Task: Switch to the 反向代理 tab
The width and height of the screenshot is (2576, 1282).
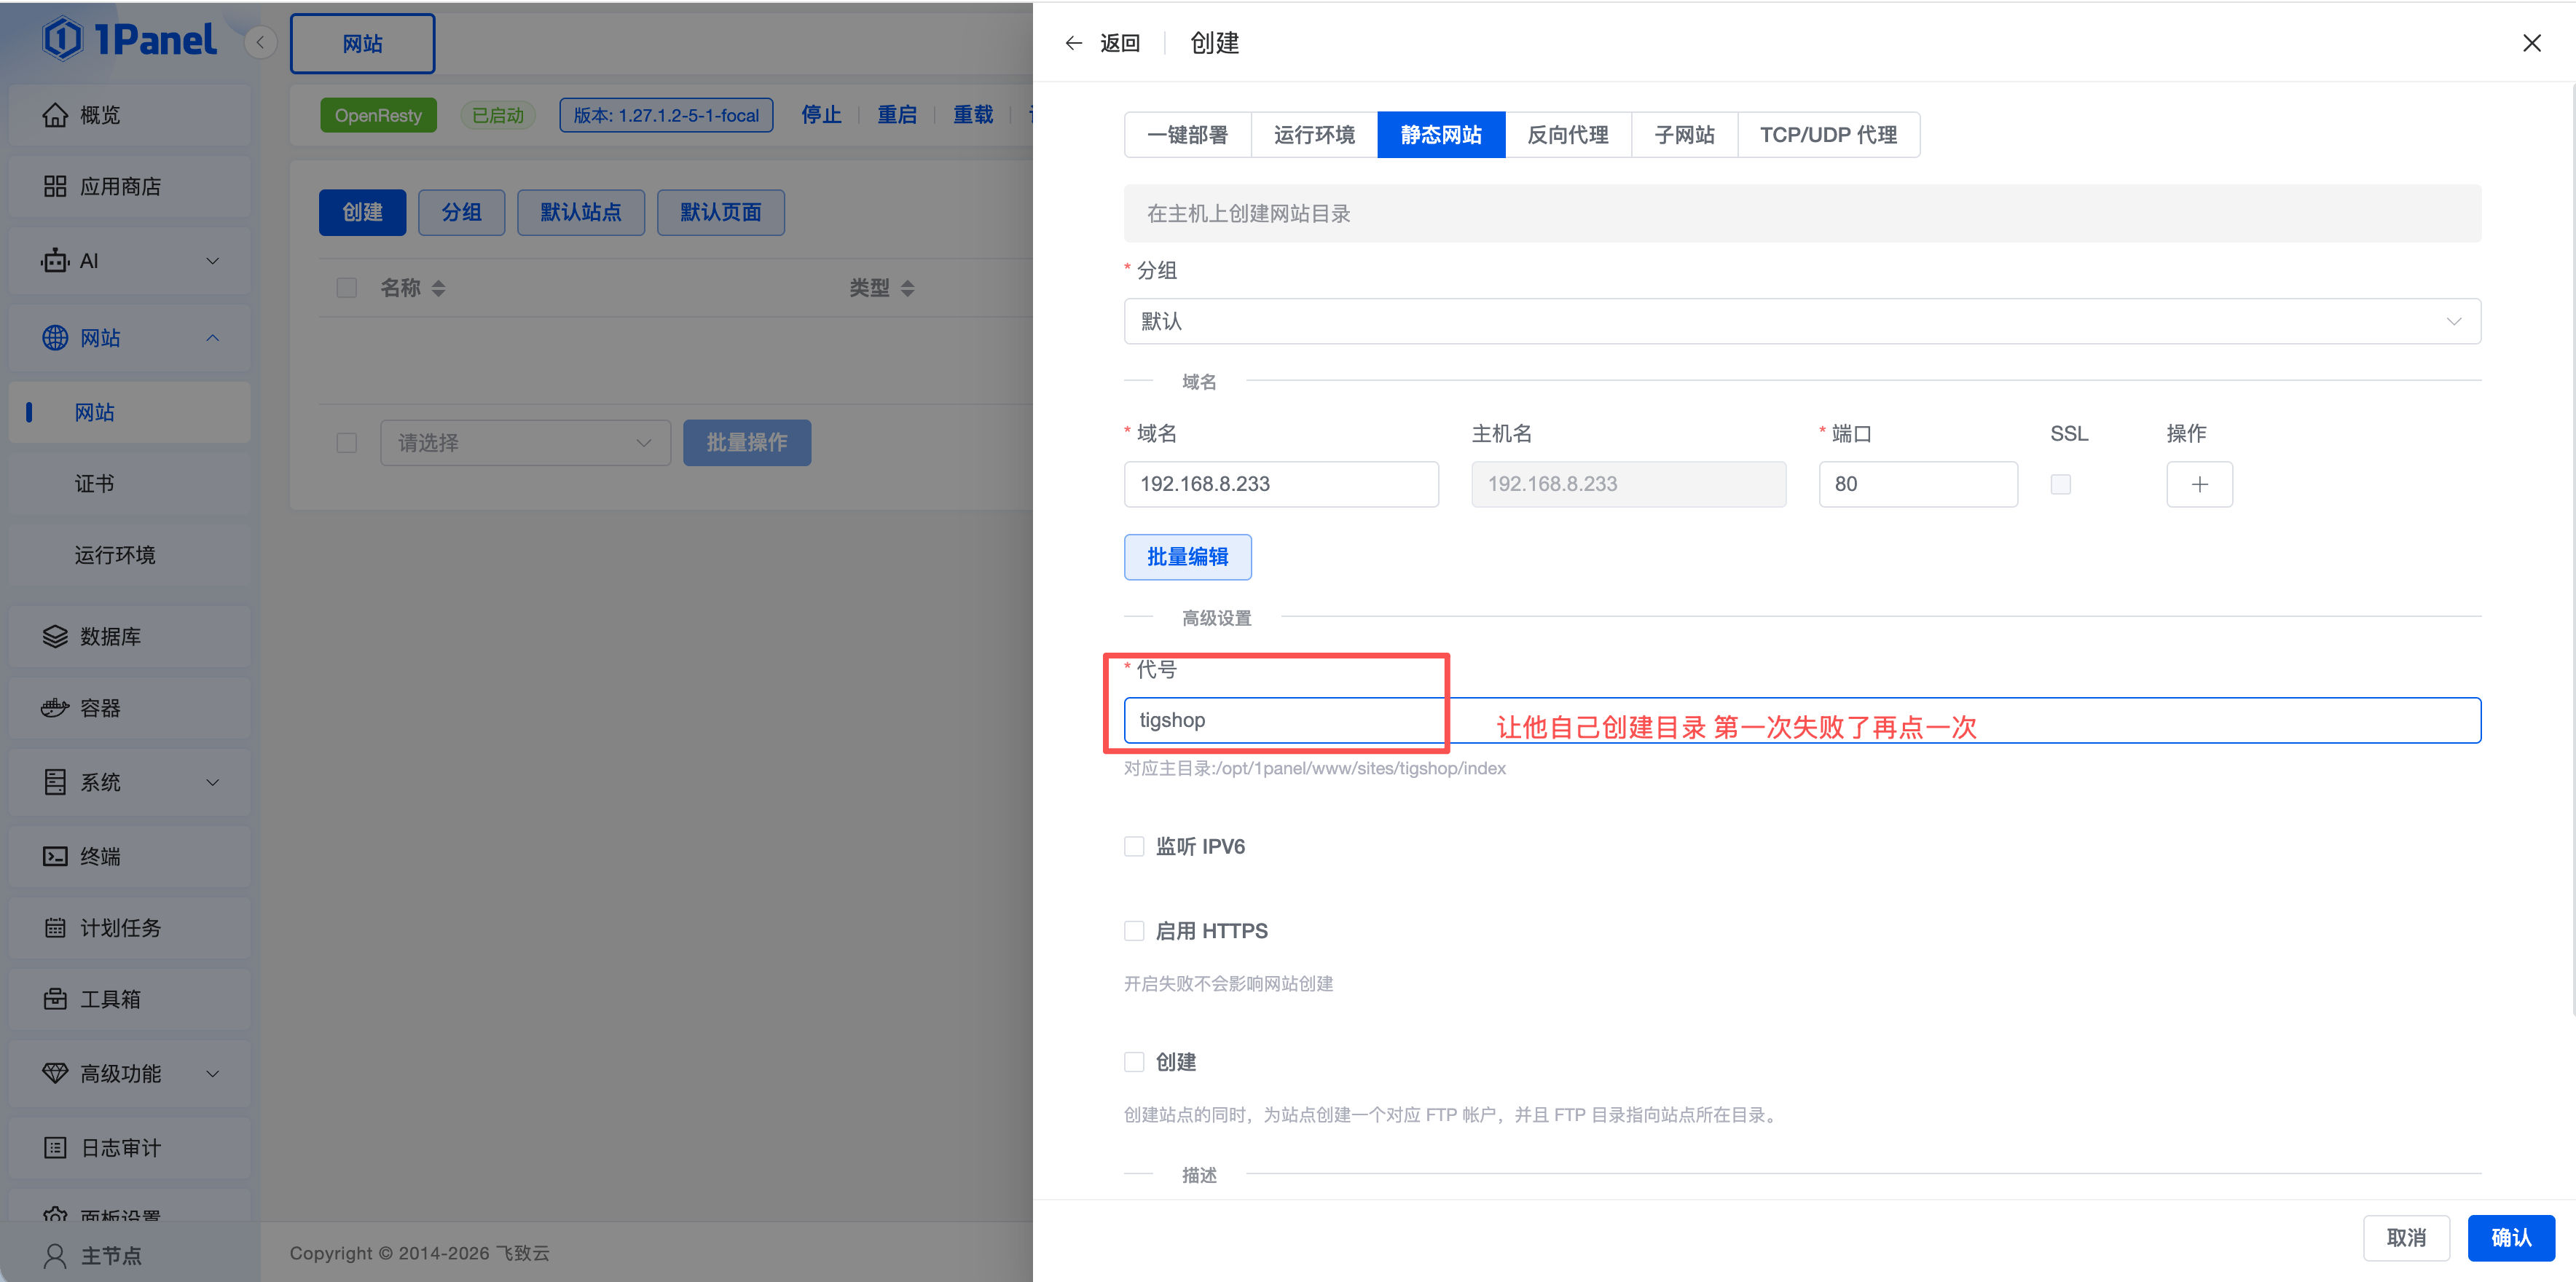Action: (1567, 135)
